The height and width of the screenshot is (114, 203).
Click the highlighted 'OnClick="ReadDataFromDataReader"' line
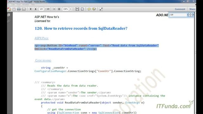(x=66, y=49)
